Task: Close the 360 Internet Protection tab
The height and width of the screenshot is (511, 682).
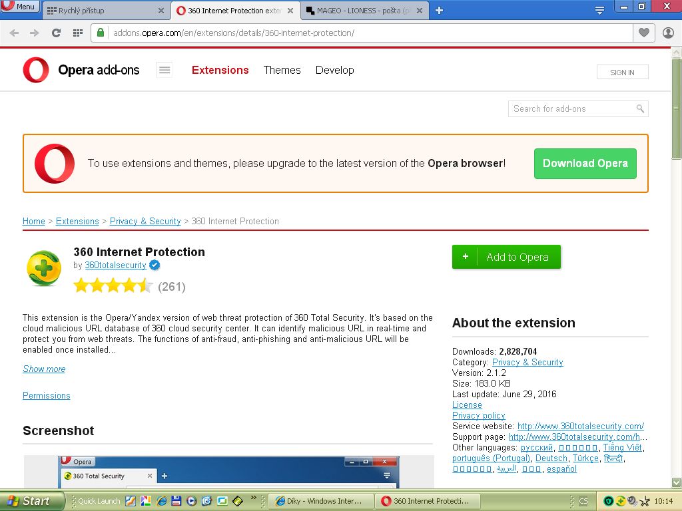Action: coord(290,11)
